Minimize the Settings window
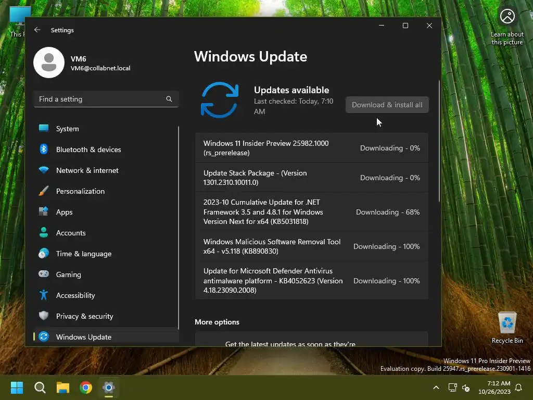 (x=382, y=26)
